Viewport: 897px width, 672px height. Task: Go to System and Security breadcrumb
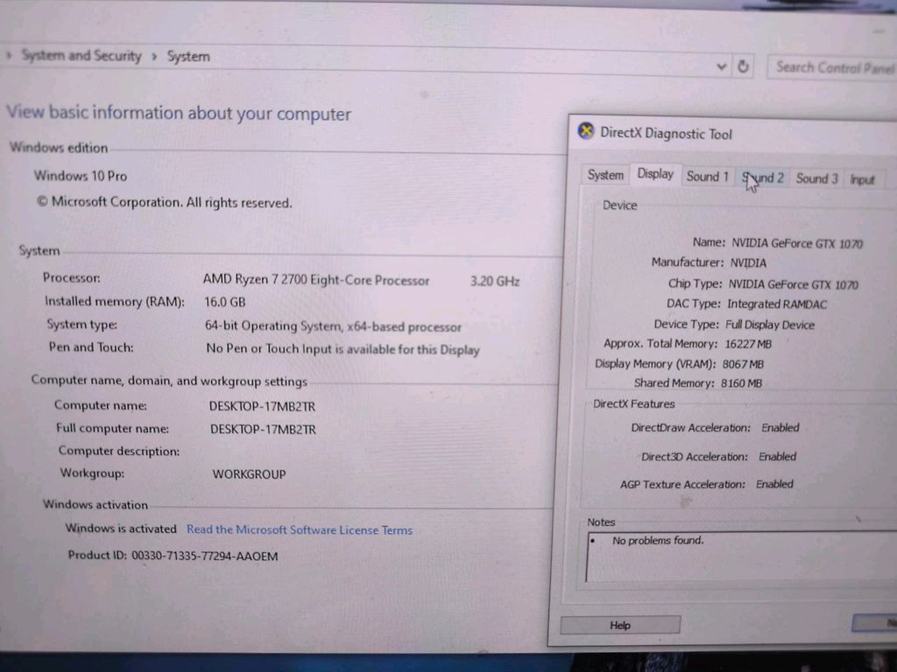(81, 55)
